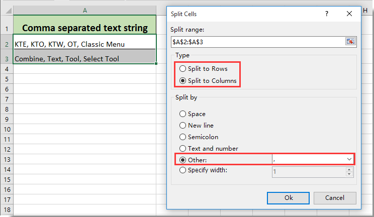Screen dimensions: 374x217
Task: Click the Comma separated text string header cell
Action: (x=84, y=28)
